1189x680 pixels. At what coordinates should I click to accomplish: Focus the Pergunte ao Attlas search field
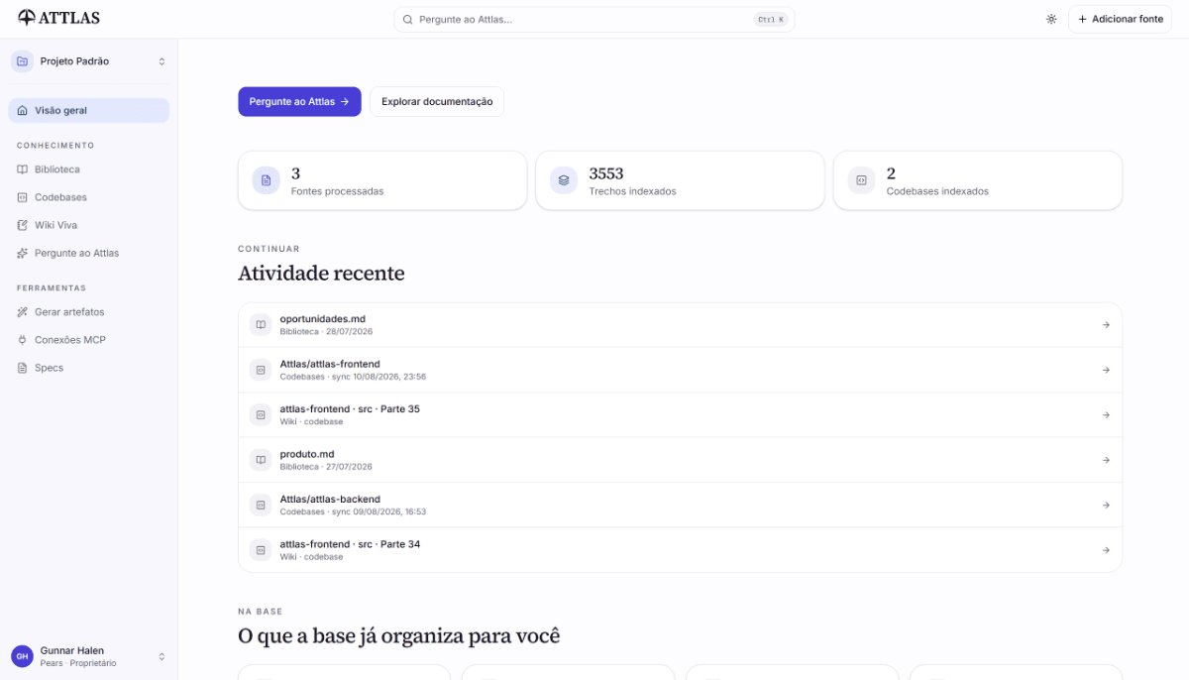coord(594,19)
